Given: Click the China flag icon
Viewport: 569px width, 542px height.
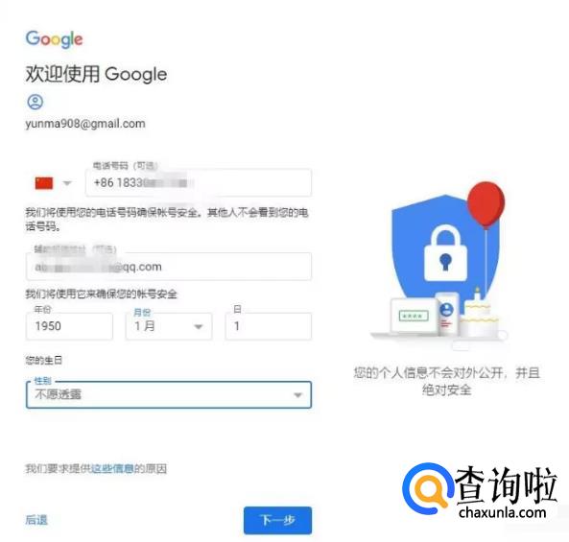Looking at the screenshot, I should pos(44,183).
